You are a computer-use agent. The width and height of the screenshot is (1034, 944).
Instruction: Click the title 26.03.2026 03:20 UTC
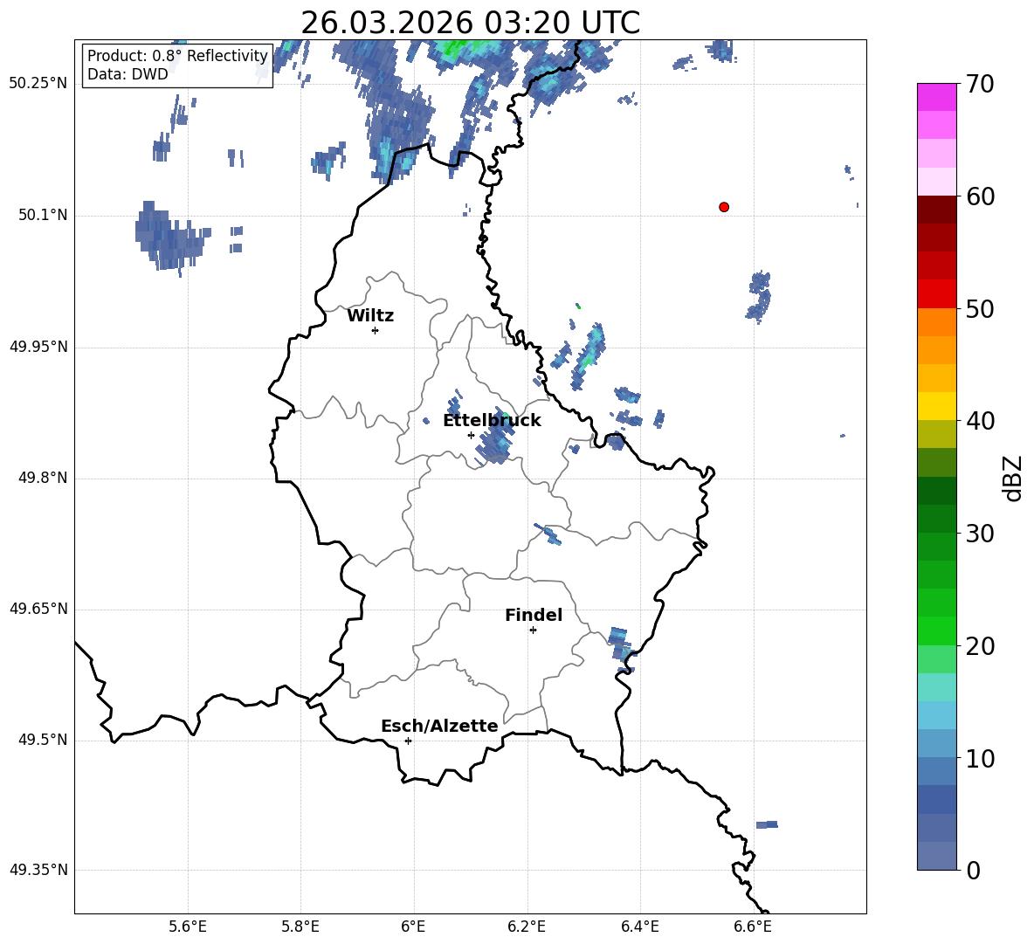(470, 23)
